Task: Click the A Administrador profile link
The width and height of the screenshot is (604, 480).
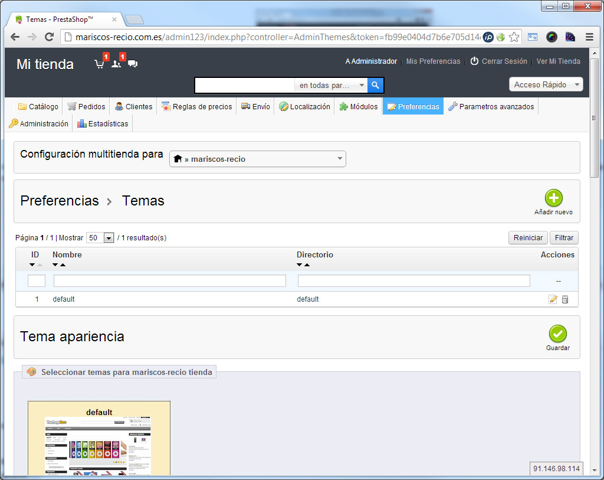Action: (x=371, y=61)
